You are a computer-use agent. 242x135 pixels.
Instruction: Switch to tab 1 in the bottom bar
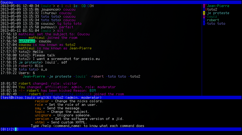coord(8,129)
